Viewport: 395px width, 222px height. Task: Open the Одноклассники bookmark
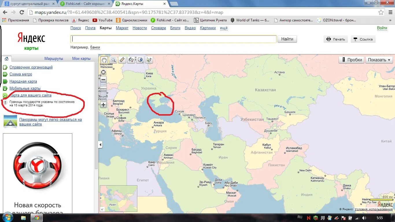(x=132, y=20)
